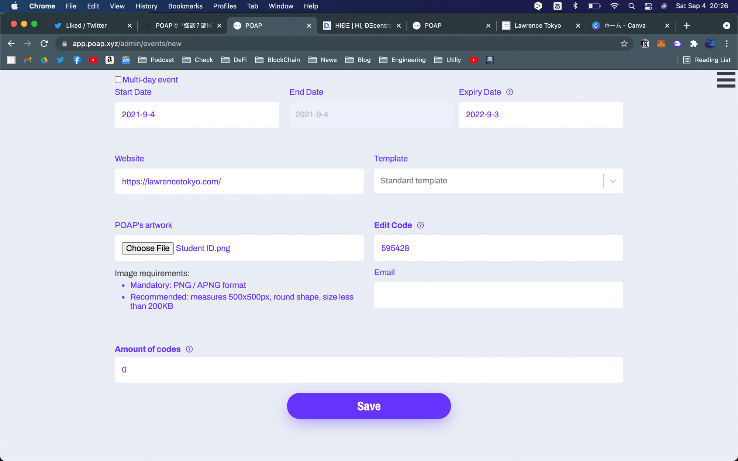The height and width of the screenshot is (461, 738).
Task: Switch to Lawrence Tokyo tab
Action: pos(538,25)
